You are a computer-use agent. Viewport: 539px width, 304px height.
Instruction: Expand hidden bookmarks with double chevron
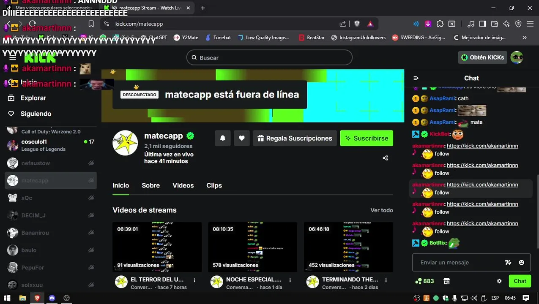point(525,38)
